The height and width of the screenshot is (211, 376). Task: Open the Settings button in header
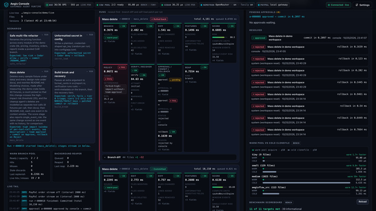click(x=362, y=5)
